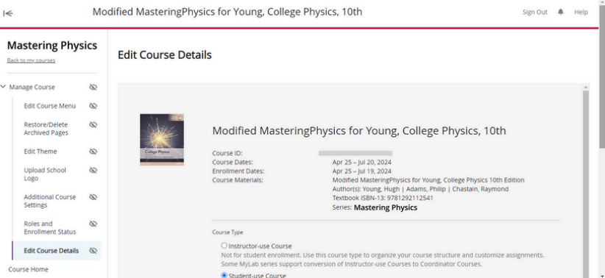Click the College Physics textbook cover thumbnail

tap(162, 140)
